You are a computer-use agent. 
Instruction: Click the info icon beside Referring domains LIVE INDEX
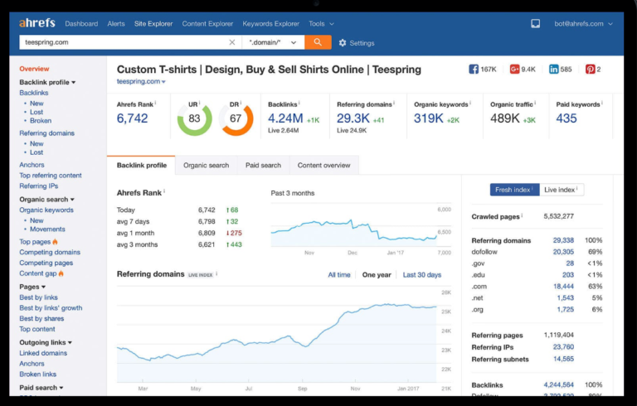pyautogui.click(x=216, y=273)
